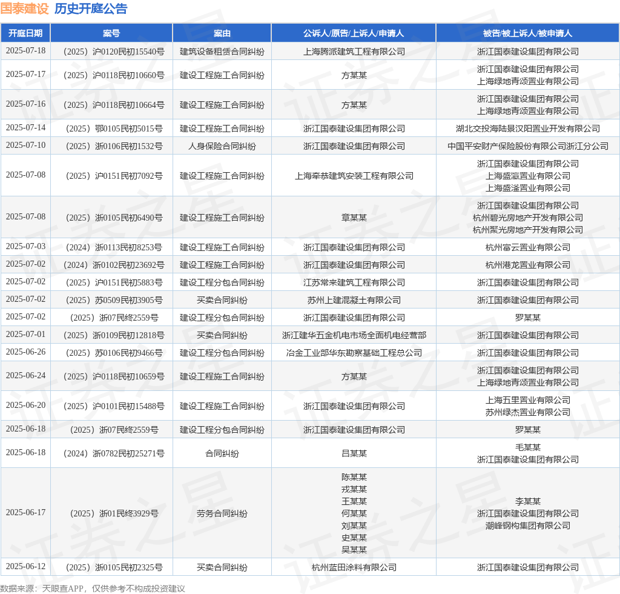Click defendant 毛某某

pos(528,447)
